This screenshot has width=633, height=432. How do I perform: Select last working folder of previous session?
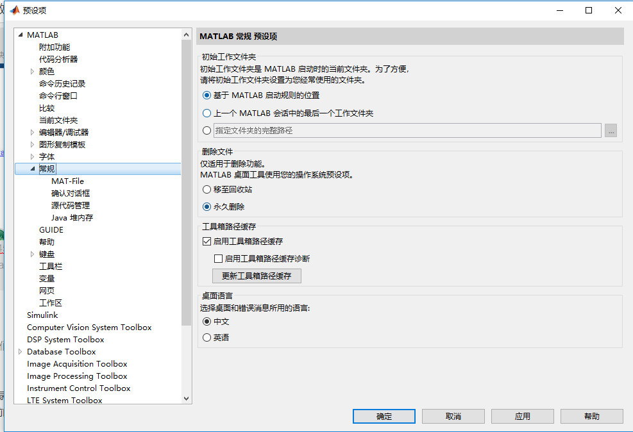click(x=207, y=113)
